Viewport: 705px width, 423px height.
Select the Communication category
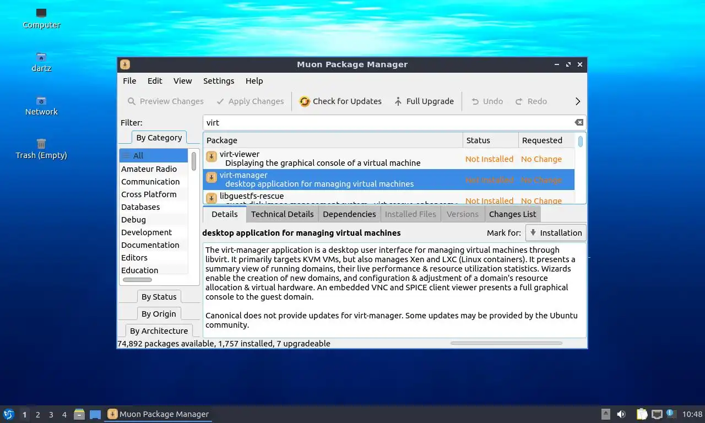coord(154,182)
